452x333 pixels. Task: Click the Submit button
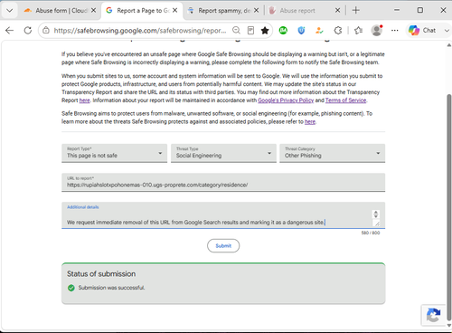click(223, 246)
